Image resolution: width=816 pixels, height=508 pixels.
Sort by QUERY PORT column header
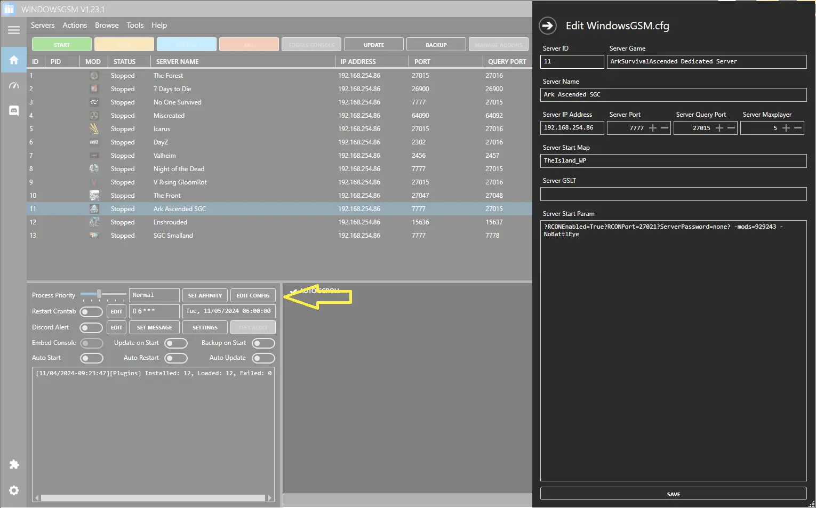[507, 61]
